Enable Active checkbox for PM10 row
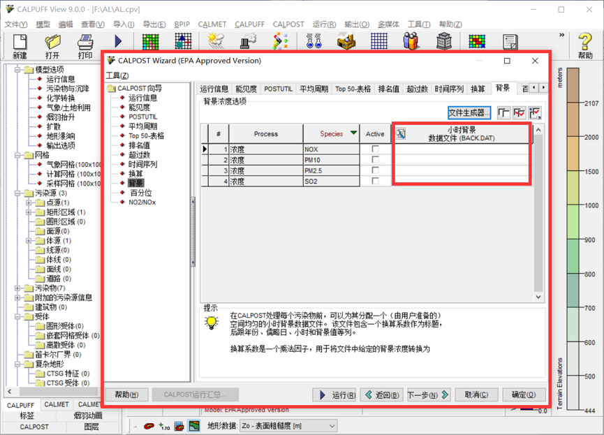The image size is (604, 435). pos(375,159)
